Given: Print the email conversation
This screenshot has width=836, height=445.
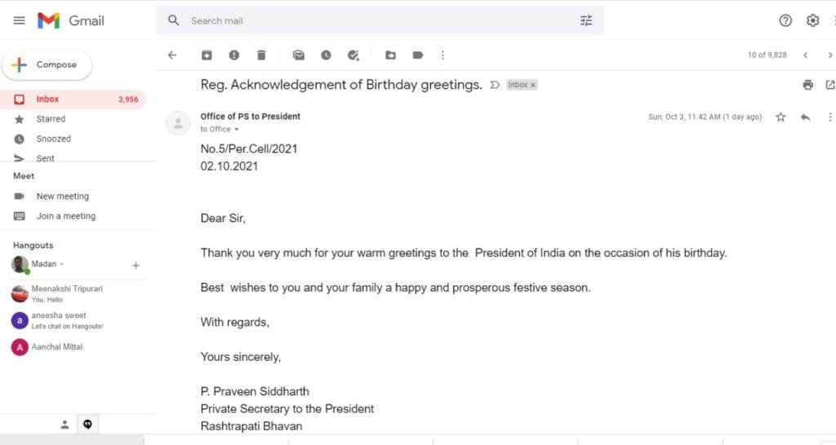Looking at the screenshot, I should tap(807, 85).
